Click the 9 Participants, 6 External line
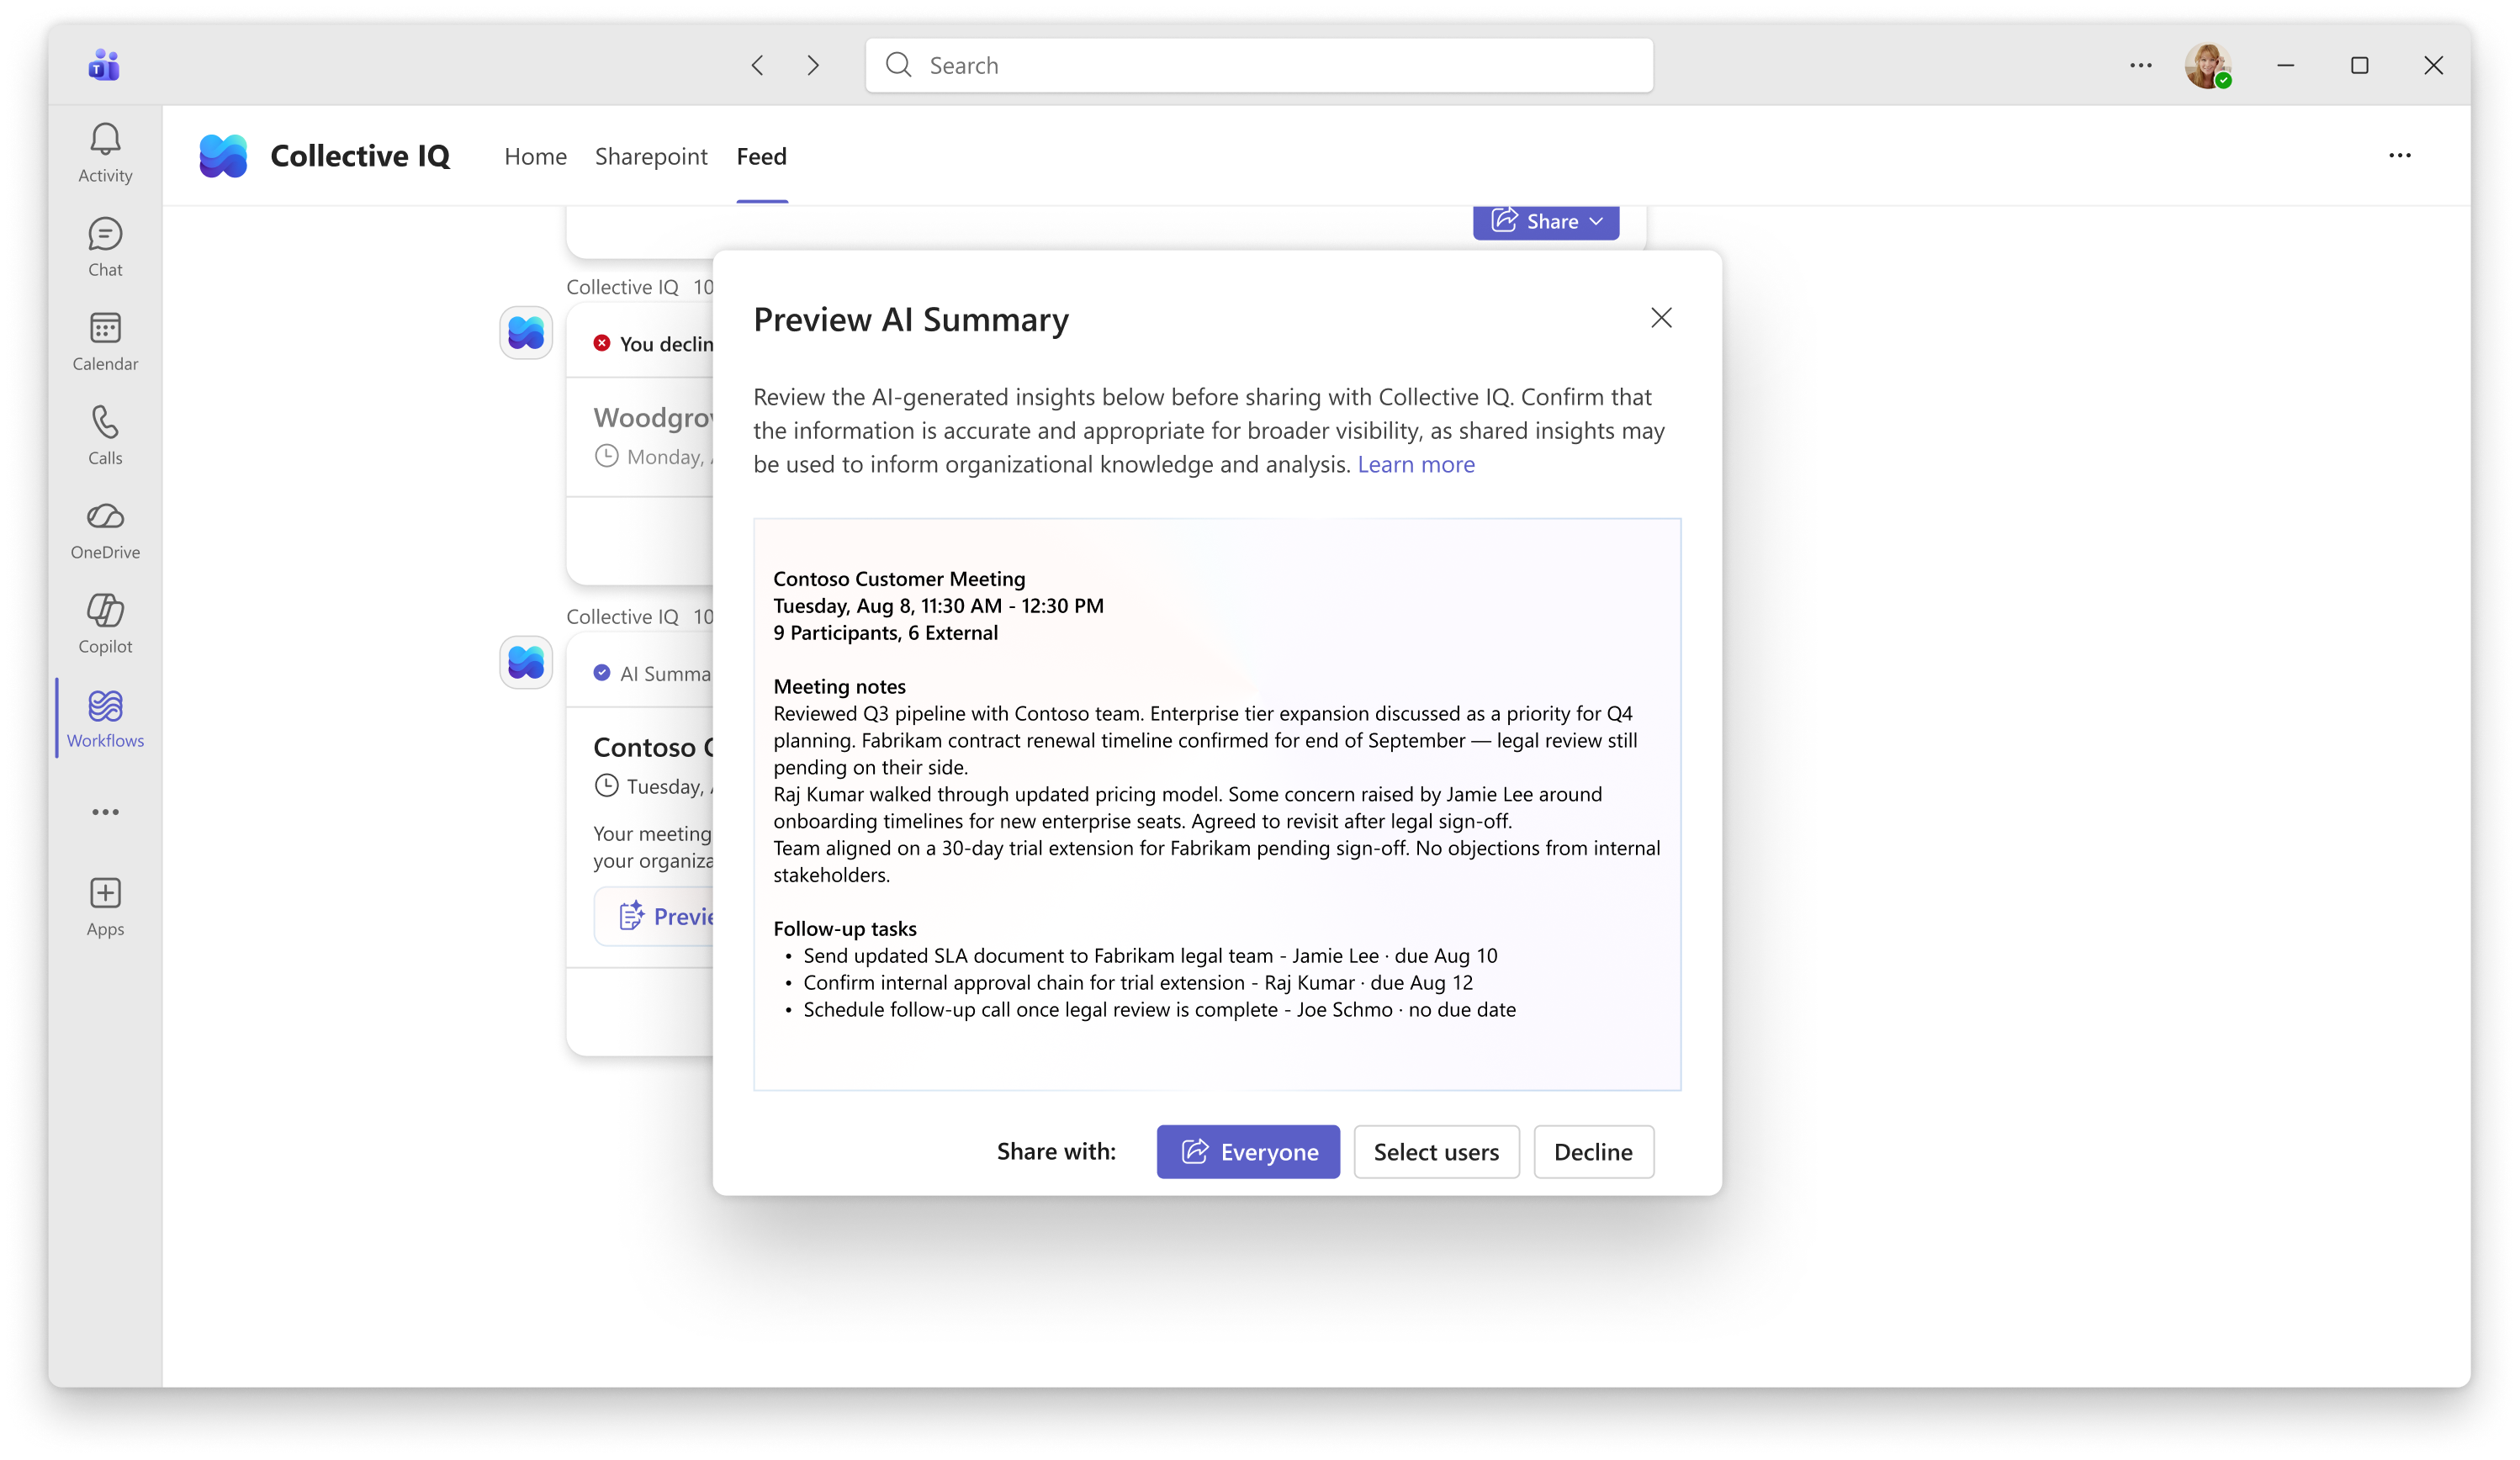Image resolution: width=2520 pixels, height=1460 pixels. coord(885,633)
